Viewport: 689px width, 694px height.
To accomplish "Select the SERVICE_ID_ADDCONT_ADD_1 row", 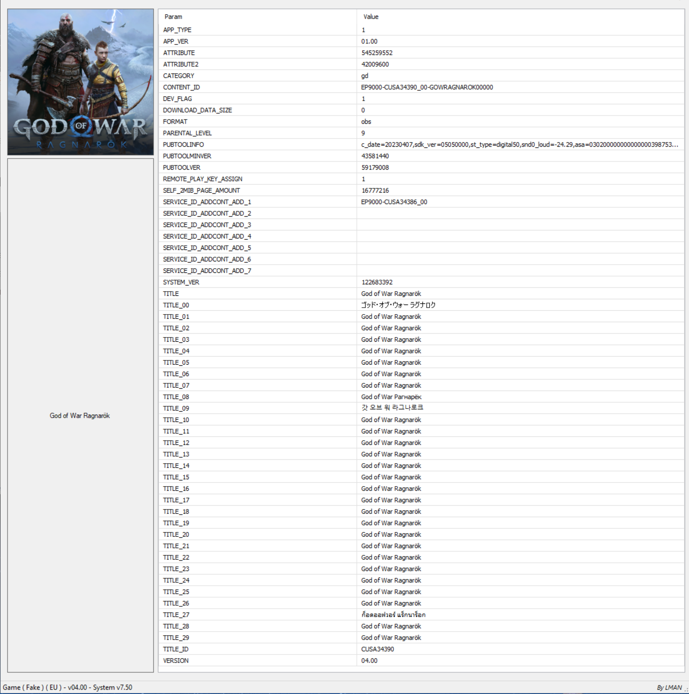I will click(267, 202).
